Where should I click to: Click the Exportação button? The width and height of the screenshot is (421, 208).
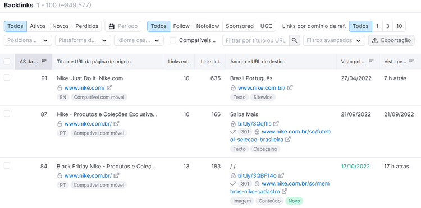pyautogui.click(x=391, y=40)
